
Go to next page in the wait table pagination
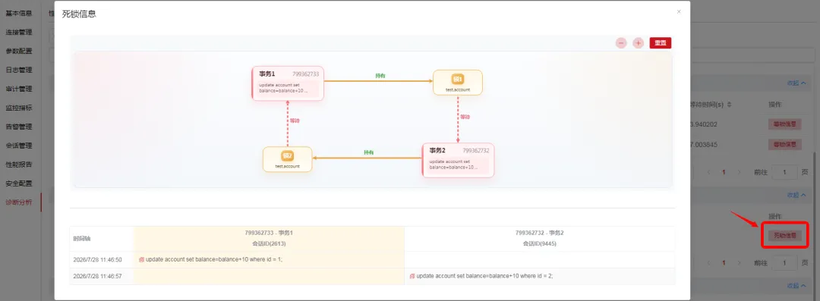[739, 172]
